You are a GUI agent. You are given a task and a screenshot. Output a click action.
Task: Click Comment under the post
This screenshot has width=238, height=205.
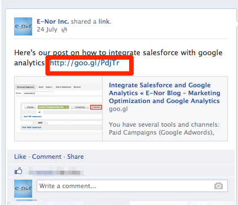coord(47,157)
